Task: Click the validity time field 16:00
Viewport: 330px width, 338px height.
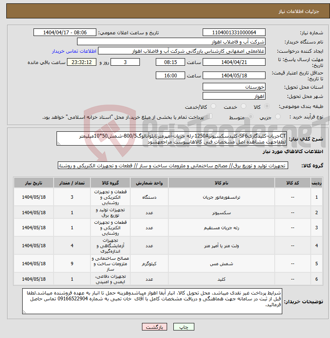Action: point(170,75)
